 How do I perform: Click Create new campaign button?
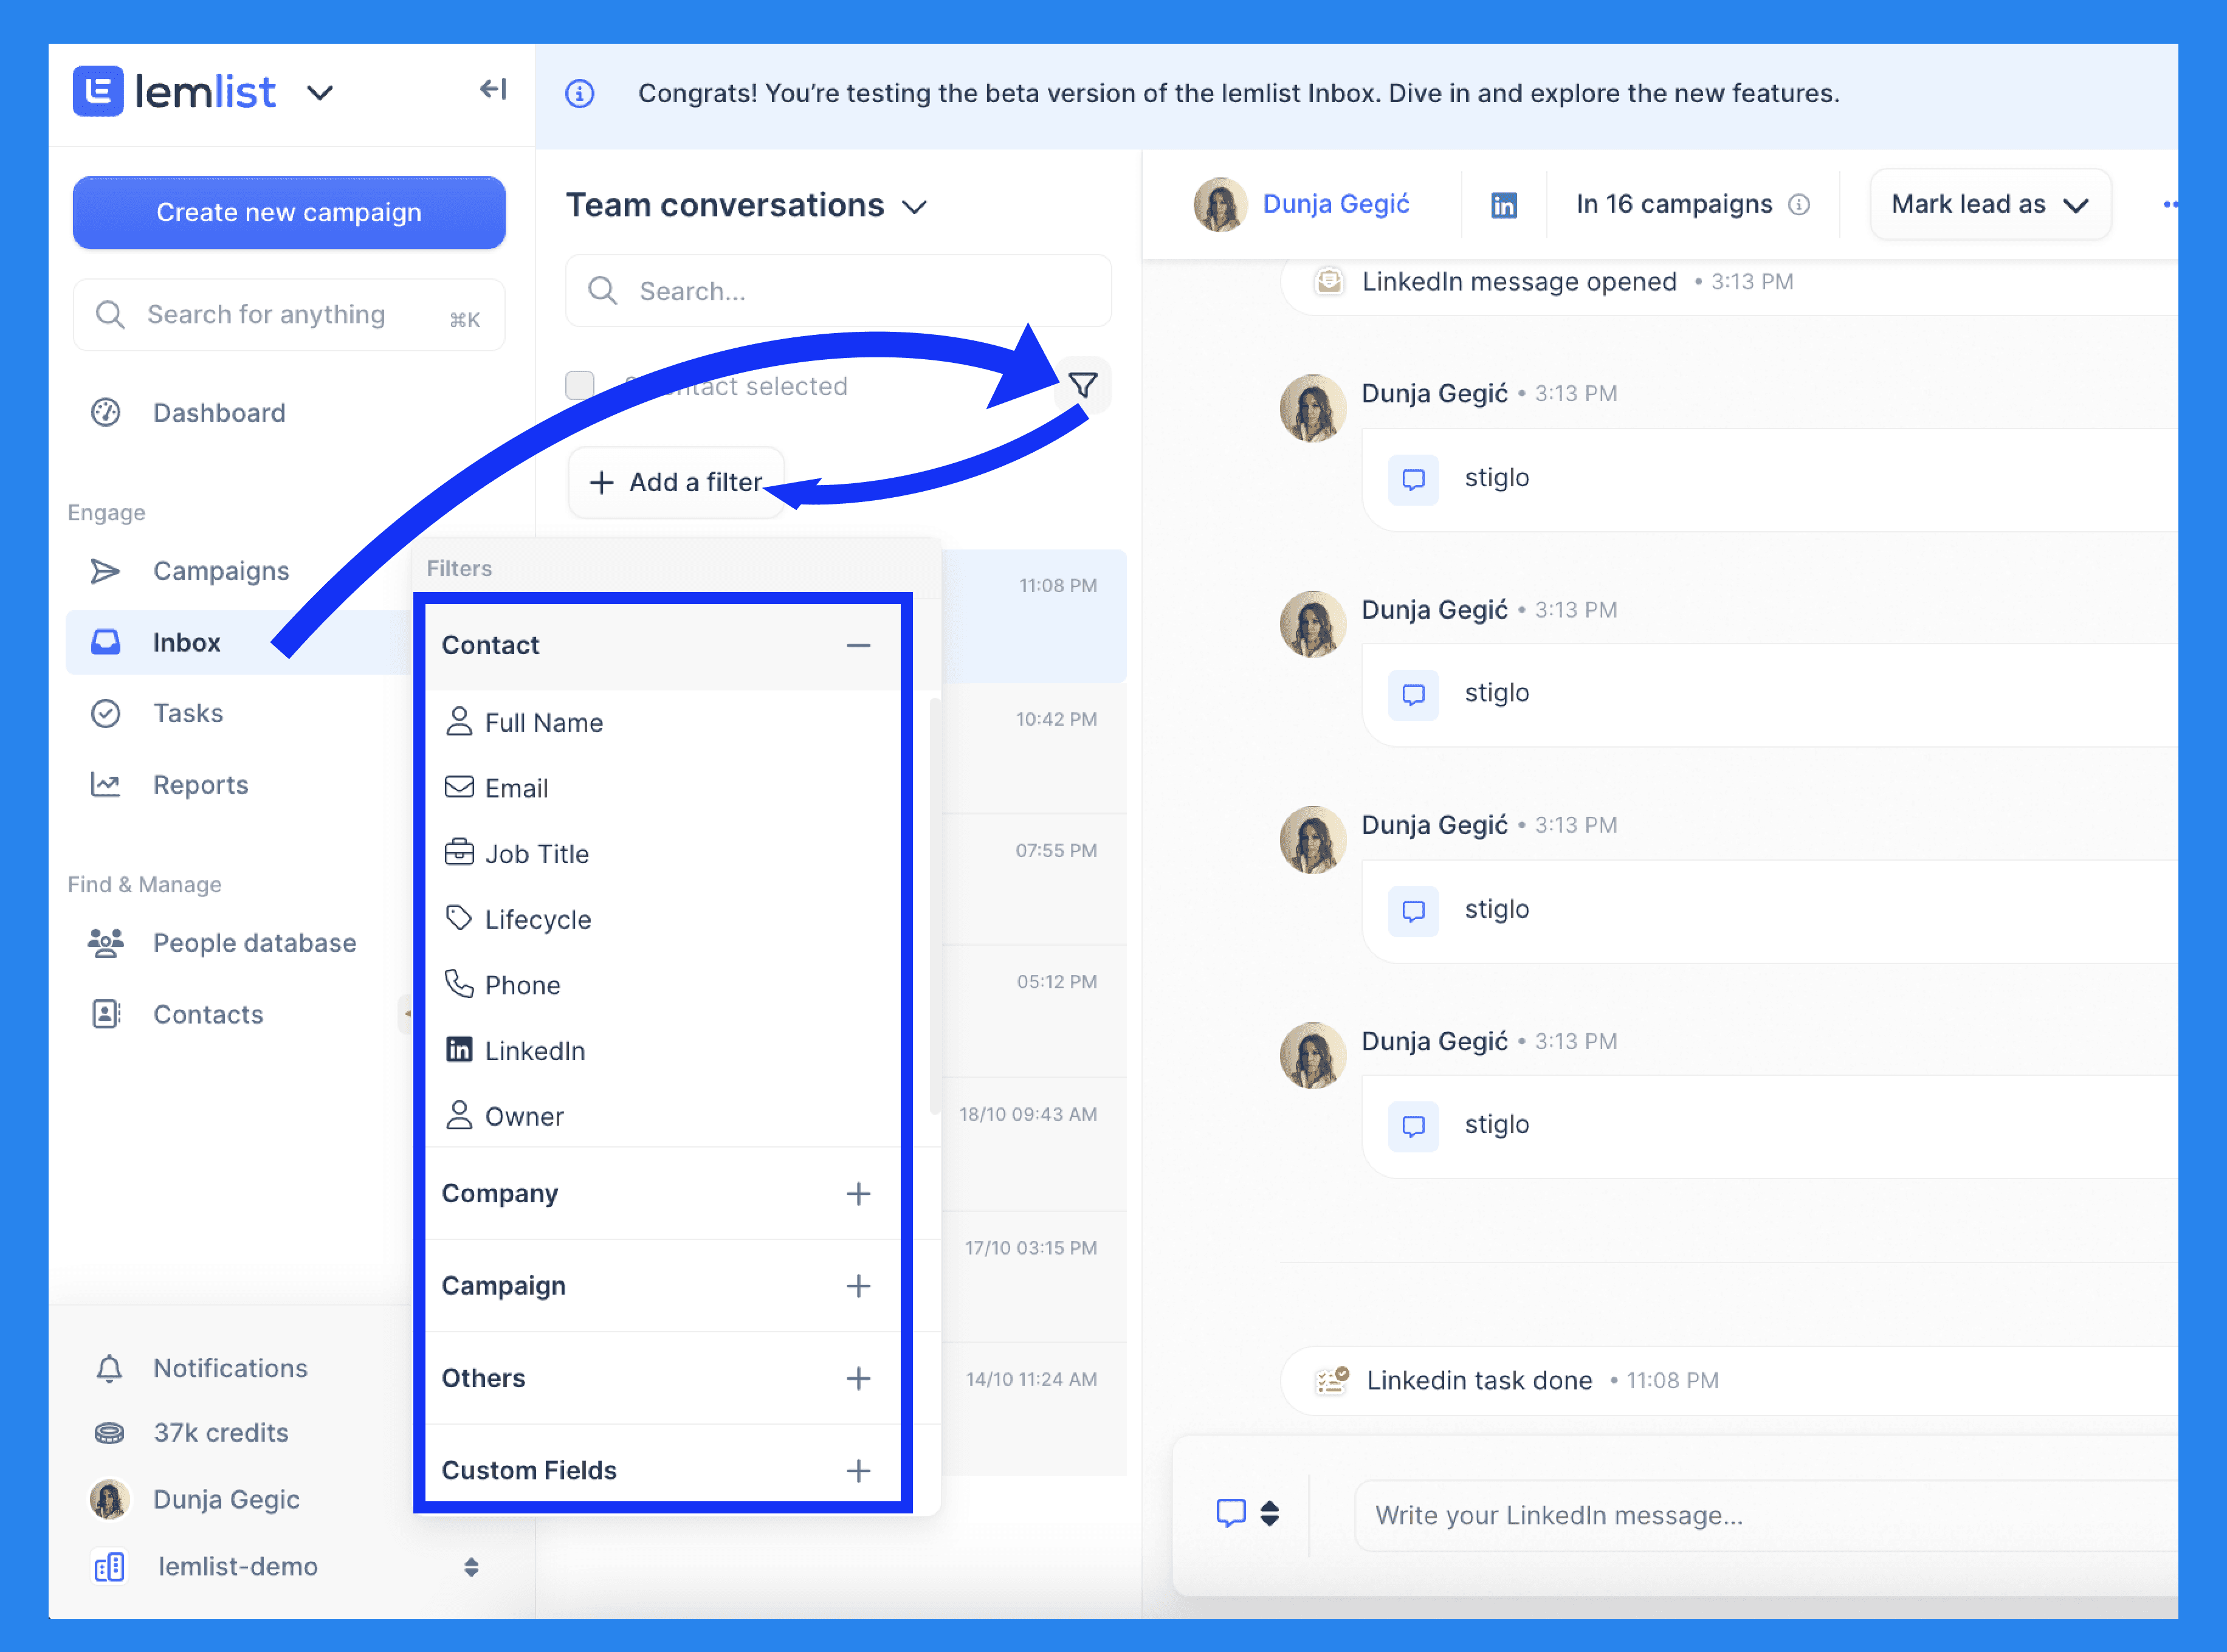point(289,212)
